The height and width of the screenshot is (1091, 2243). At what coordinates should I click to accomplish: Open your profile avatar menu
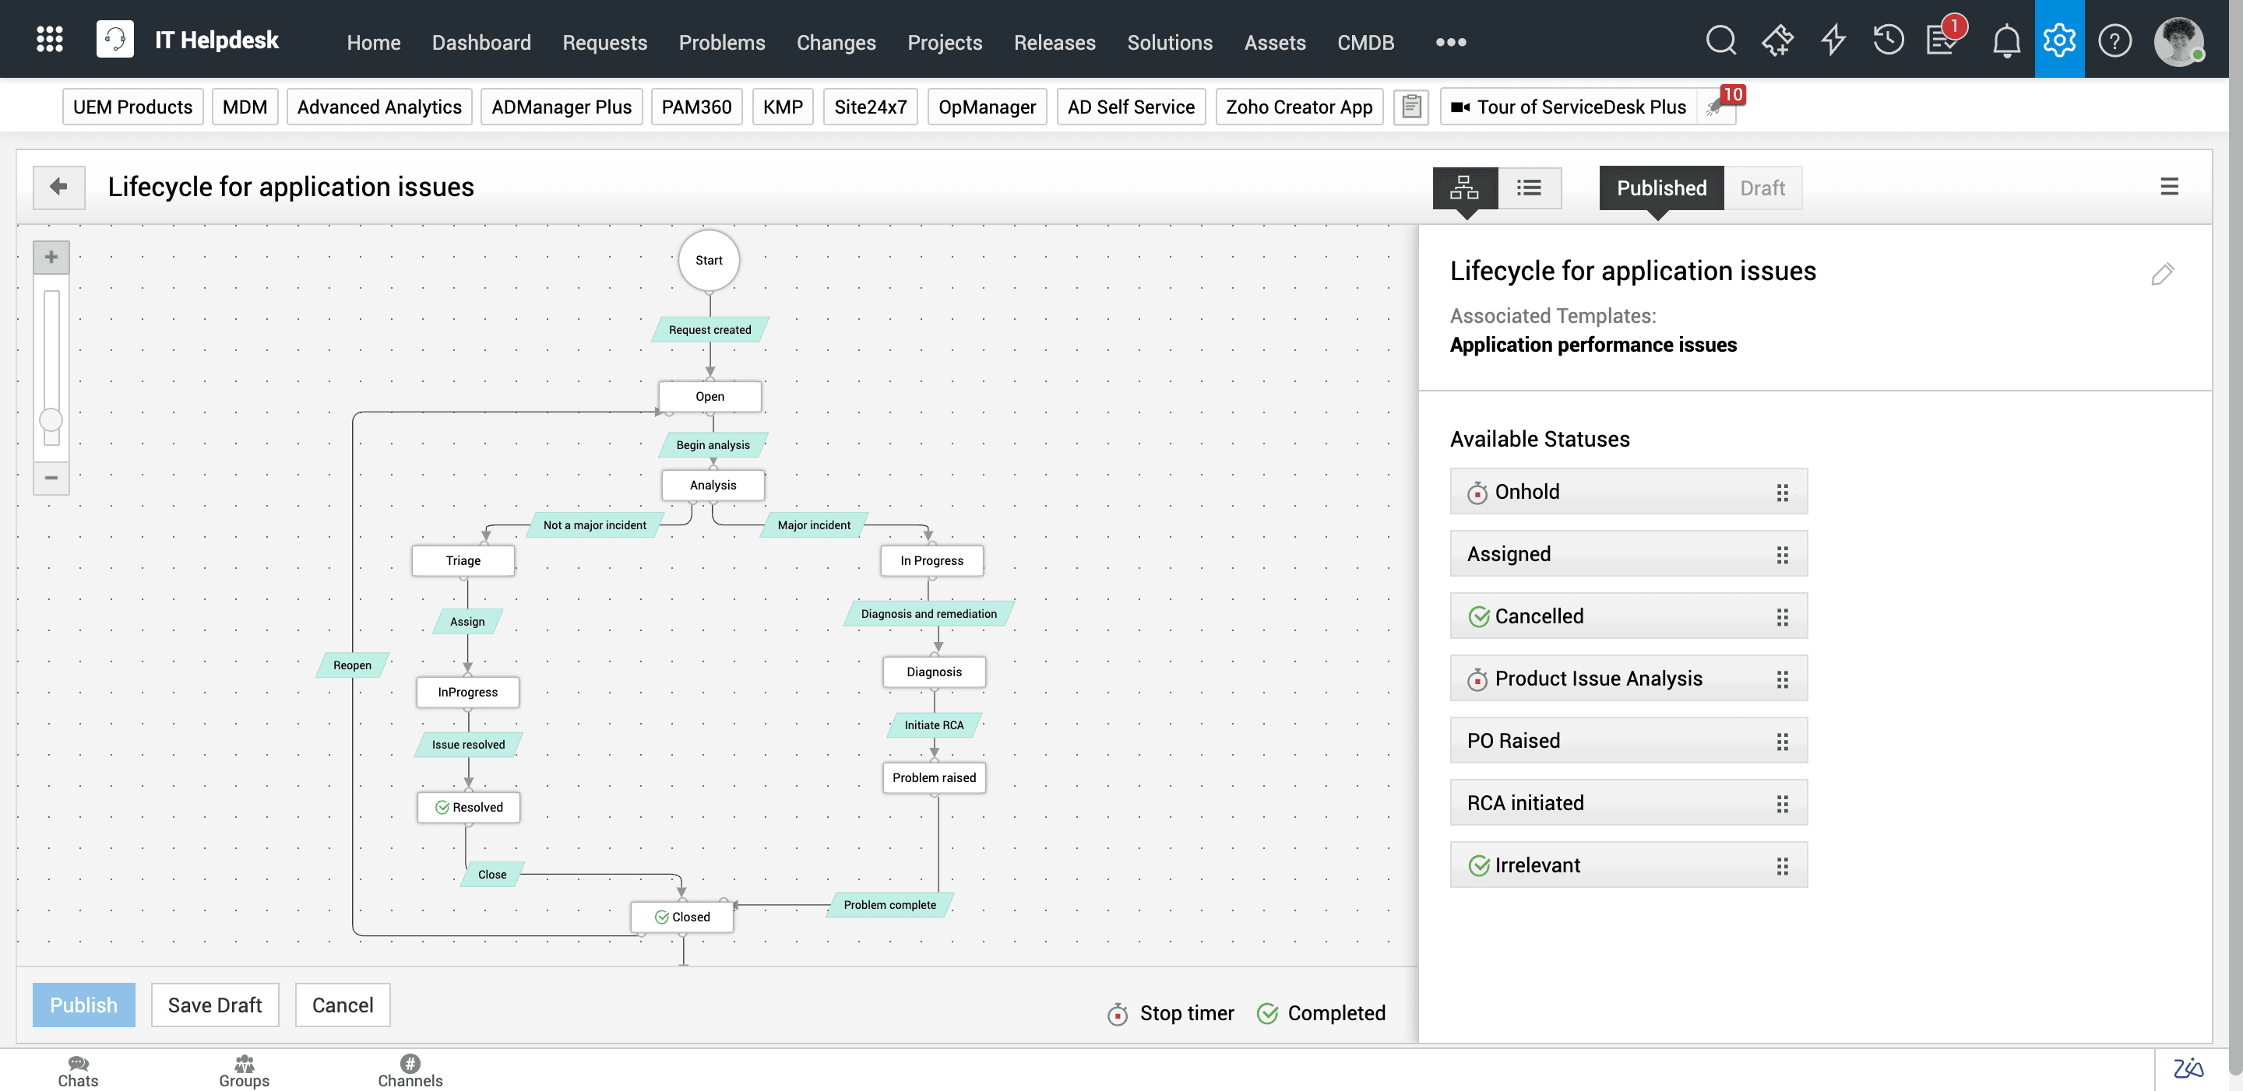2179,40
